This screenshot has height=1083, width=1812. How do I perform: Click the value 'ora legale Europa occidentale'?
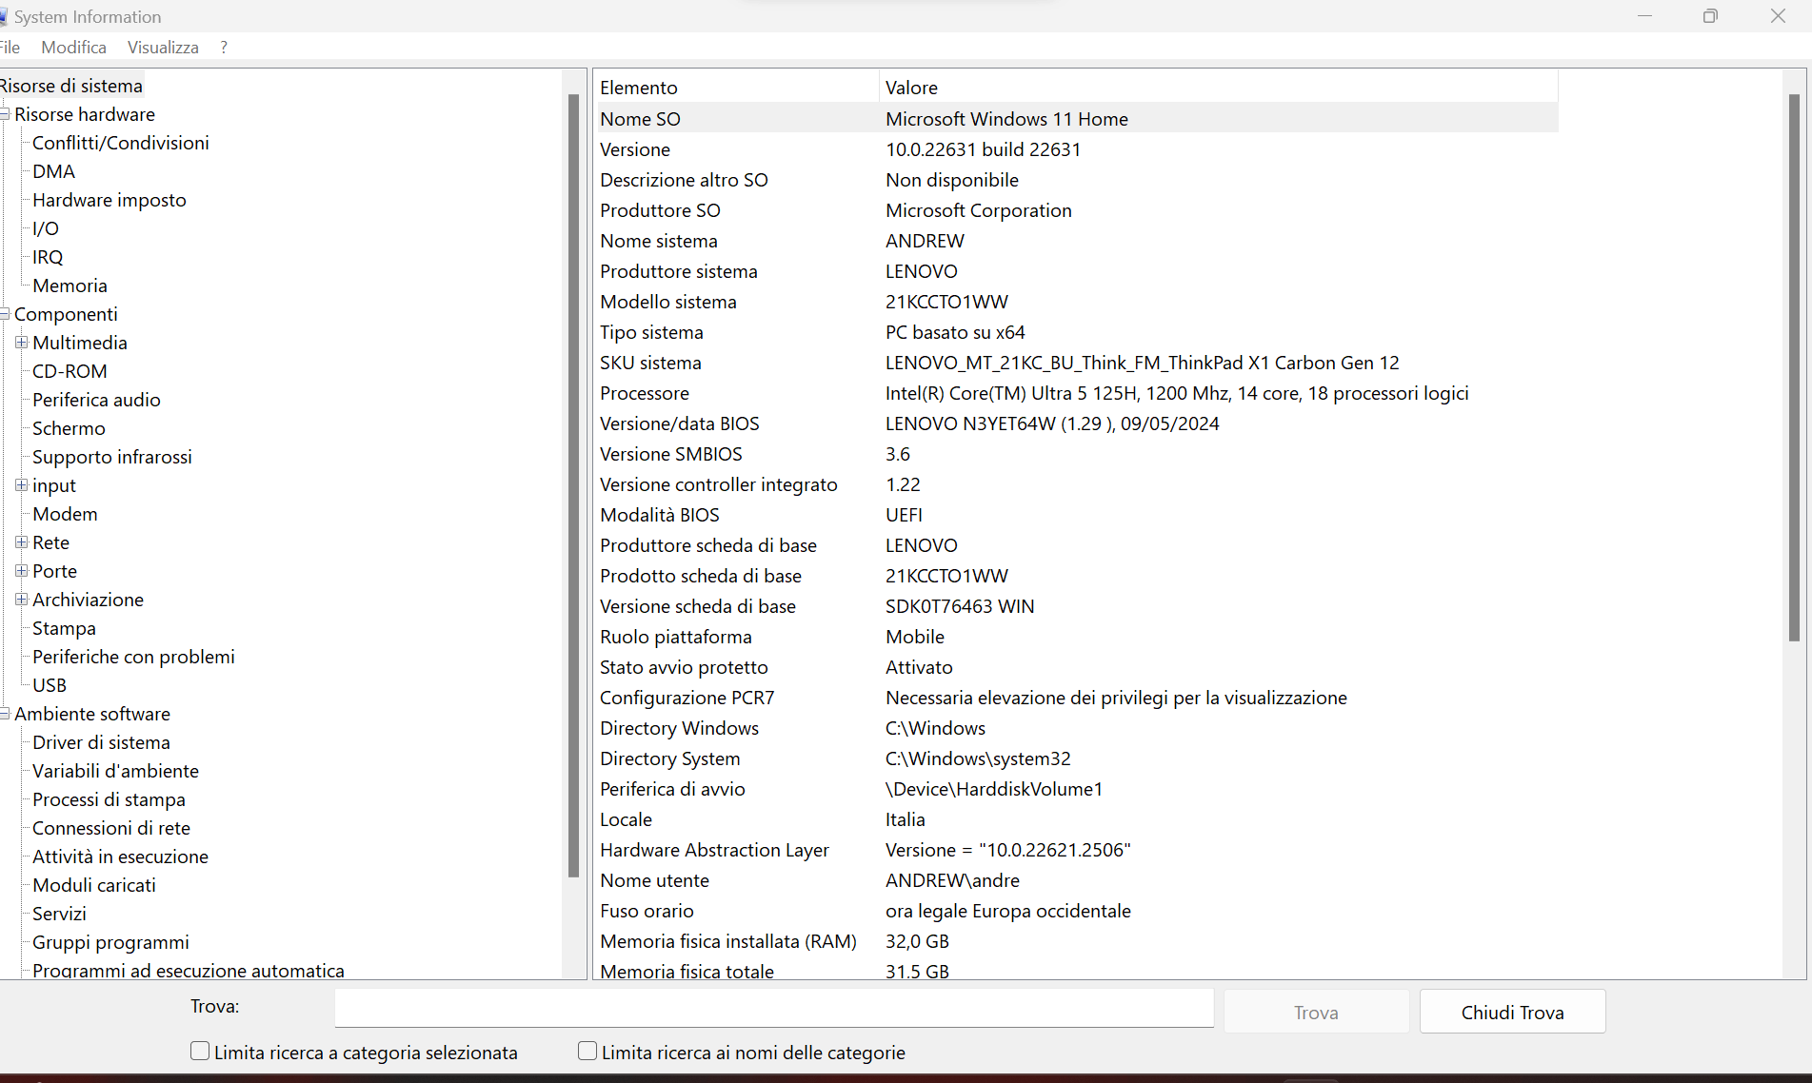point(1008,911)
